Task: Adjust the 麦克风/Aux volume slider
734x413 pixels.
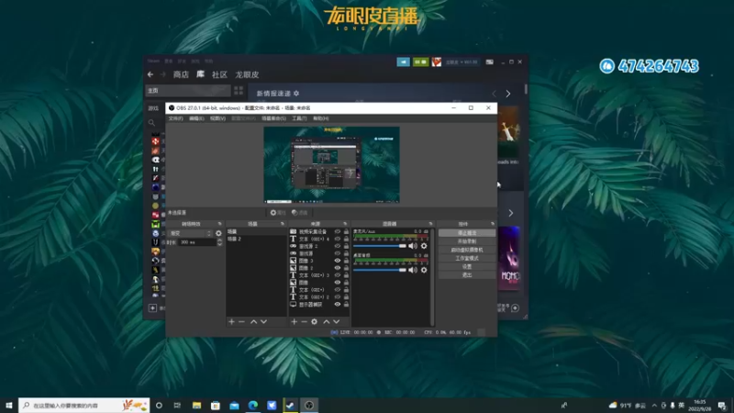Action: pyautogui.click(x=380, y=246)
